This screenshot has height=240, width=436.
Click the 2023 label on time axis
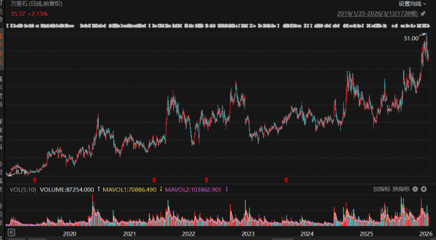[248, 234]
